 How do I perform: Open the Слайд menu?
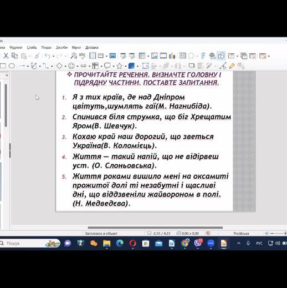coord(32,47)
